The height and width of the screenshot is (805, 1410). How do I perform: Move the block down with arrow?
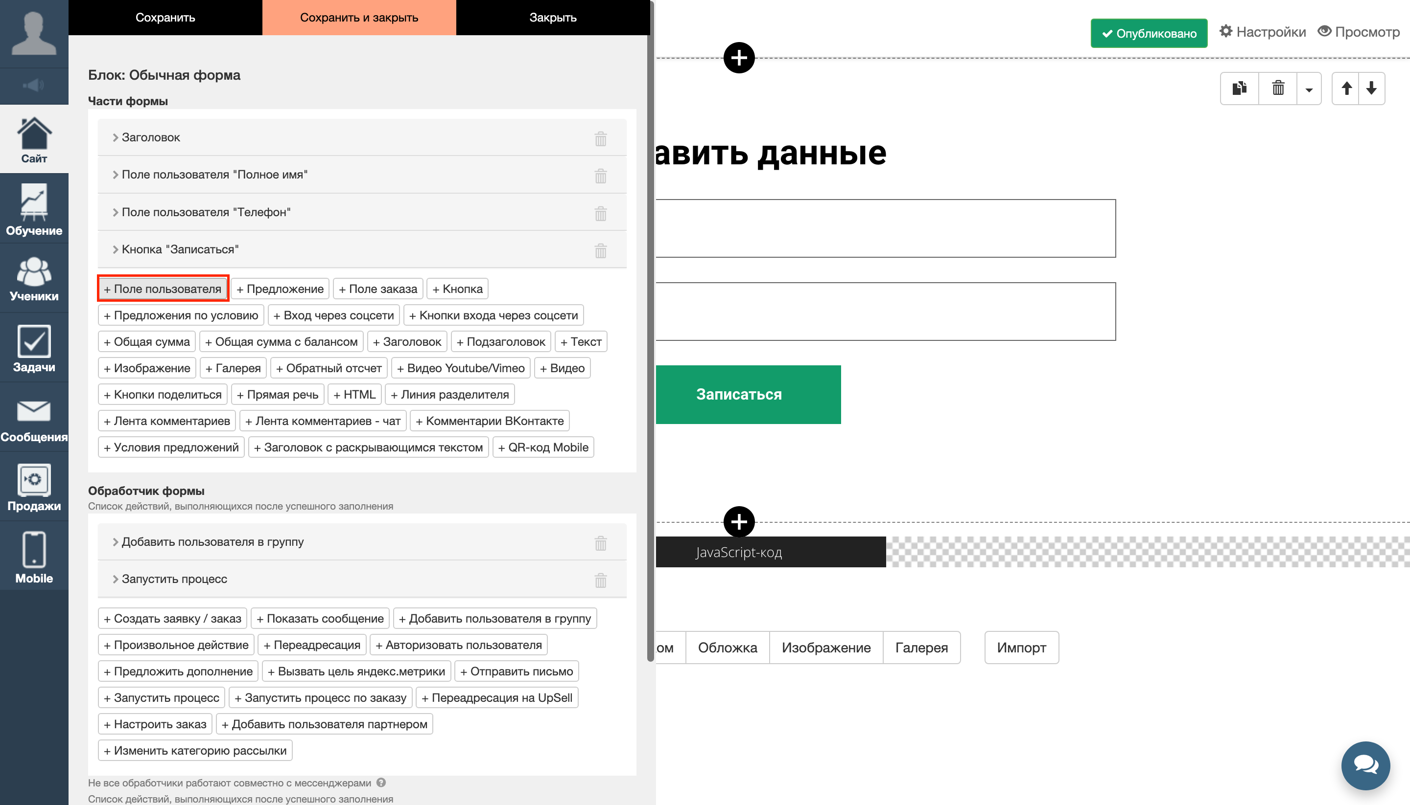point(1371,88)
